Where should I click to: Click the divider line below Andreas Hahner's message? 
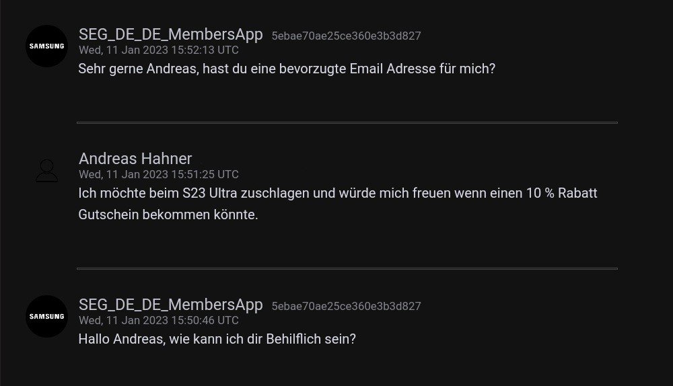pyautogui.click(x=347, y=268)
